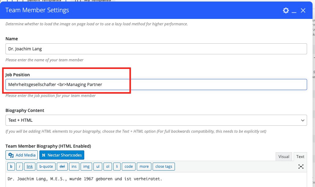Minimize the Team Member Settings panel
The width and height of the screenshot is (315, 187).
click(x=294, y=11)
